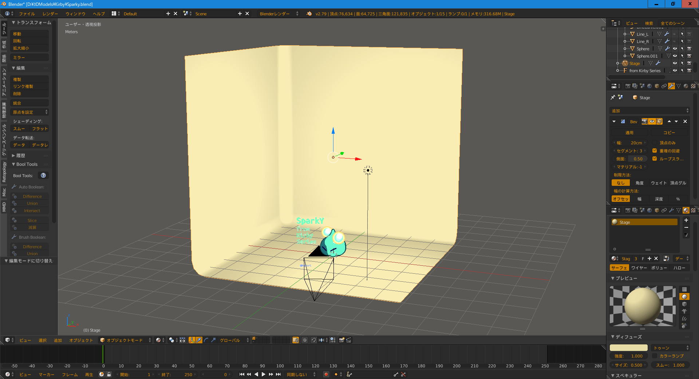Open the トゥーン diffuse shader dropdown
The height and width of the screenshot is (379, 699).
click(671, 348)
